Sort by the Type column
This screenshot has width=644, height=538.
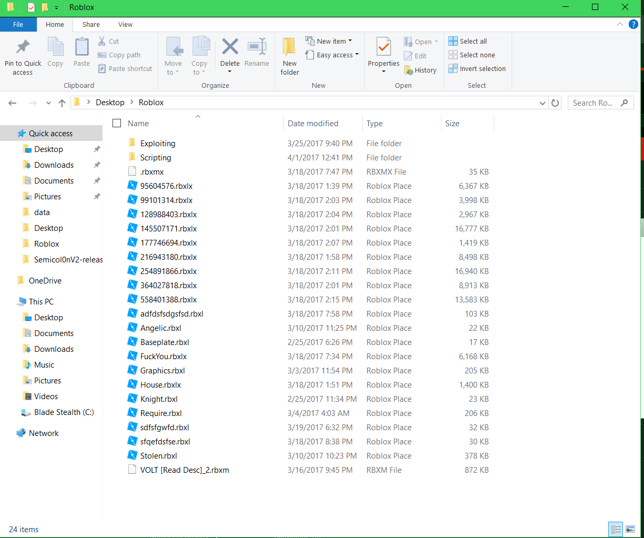pos(374,124)
